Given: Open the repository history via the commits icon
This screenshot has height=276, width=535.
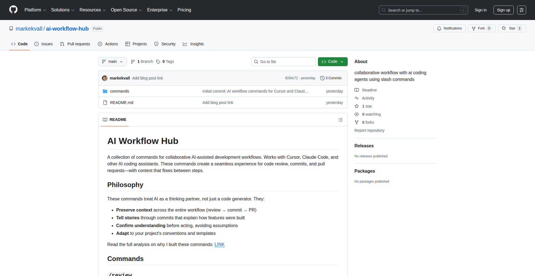Looking at the screenshot, I should click(x=323, y=78).
